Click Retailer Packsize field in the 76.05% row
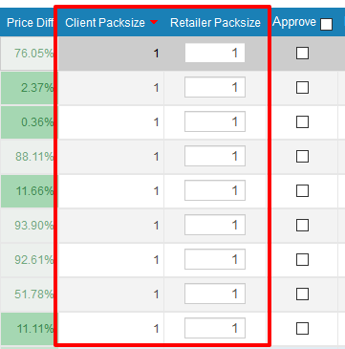The height and width of the screenshot is (349, 345). [215, 53]
